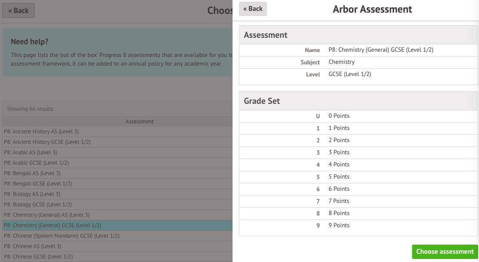Open P8: Arabic GCSE (Level 1/2) assessment
This screenshot has height=262, width=479.
coord(36,163)
